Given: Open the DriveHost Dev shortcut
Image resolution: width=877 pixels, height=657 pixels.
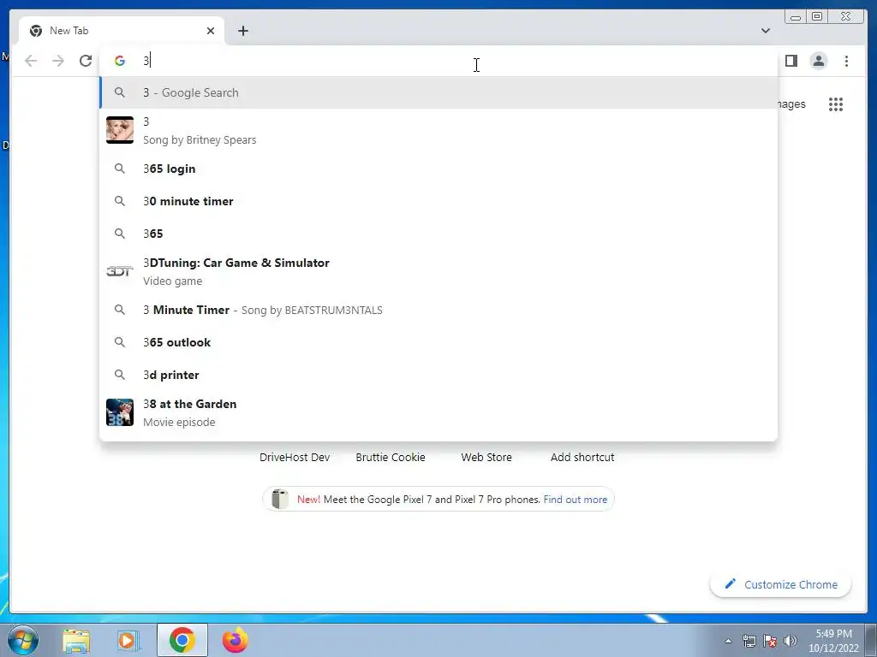Looking at the screenshot, I should [x=295, y=458].
